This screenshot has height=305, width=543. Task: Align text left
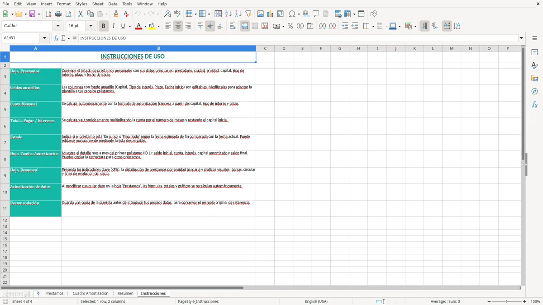coord(168,26)
